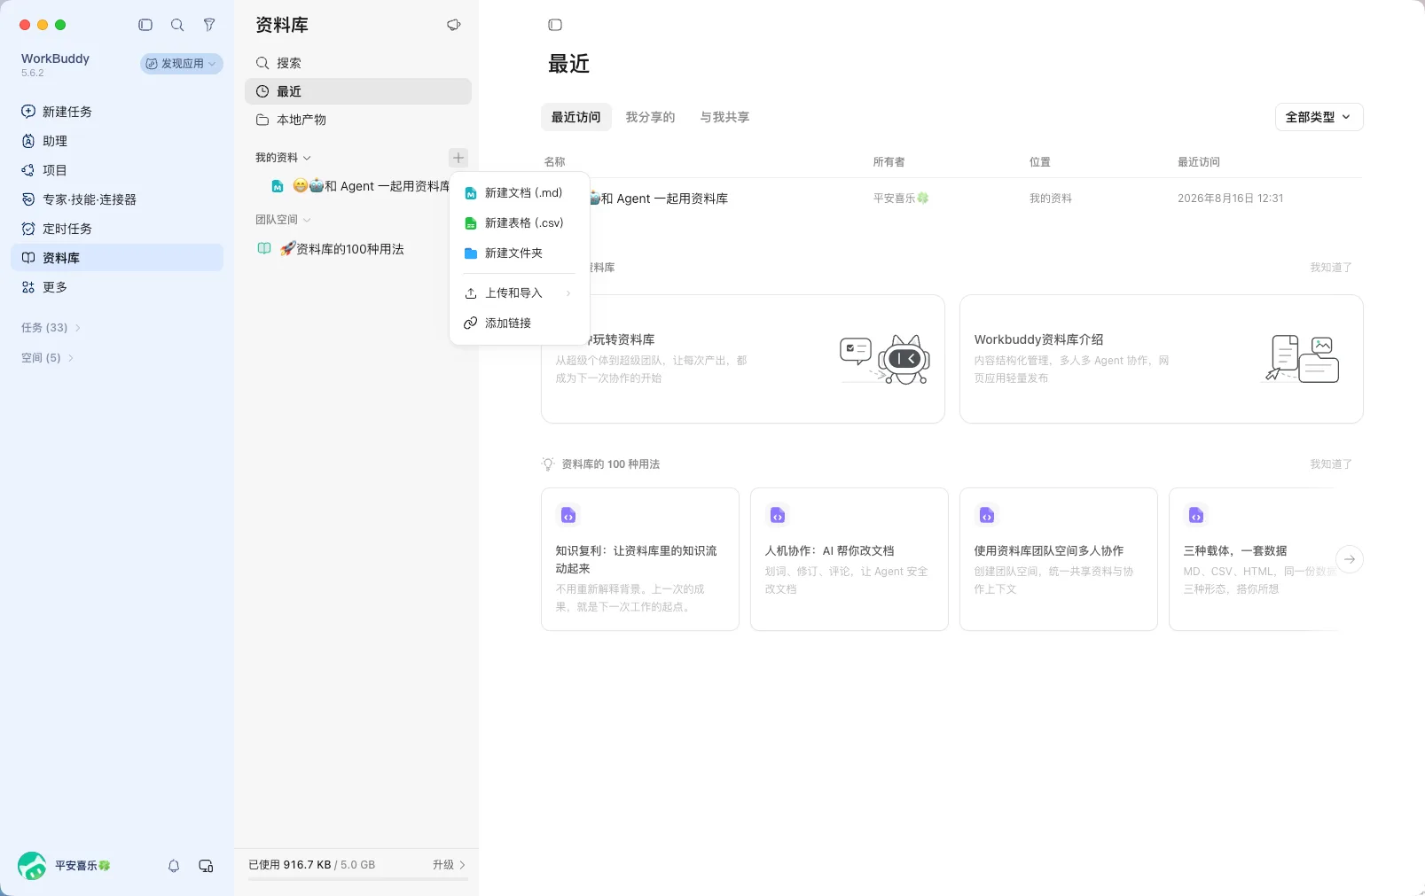Switch to 我分享的 tab

(650, 117)
